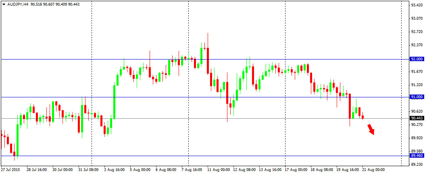
Task: Click the tallest red candle near 11 Aug
Action: tap(208, 60)
